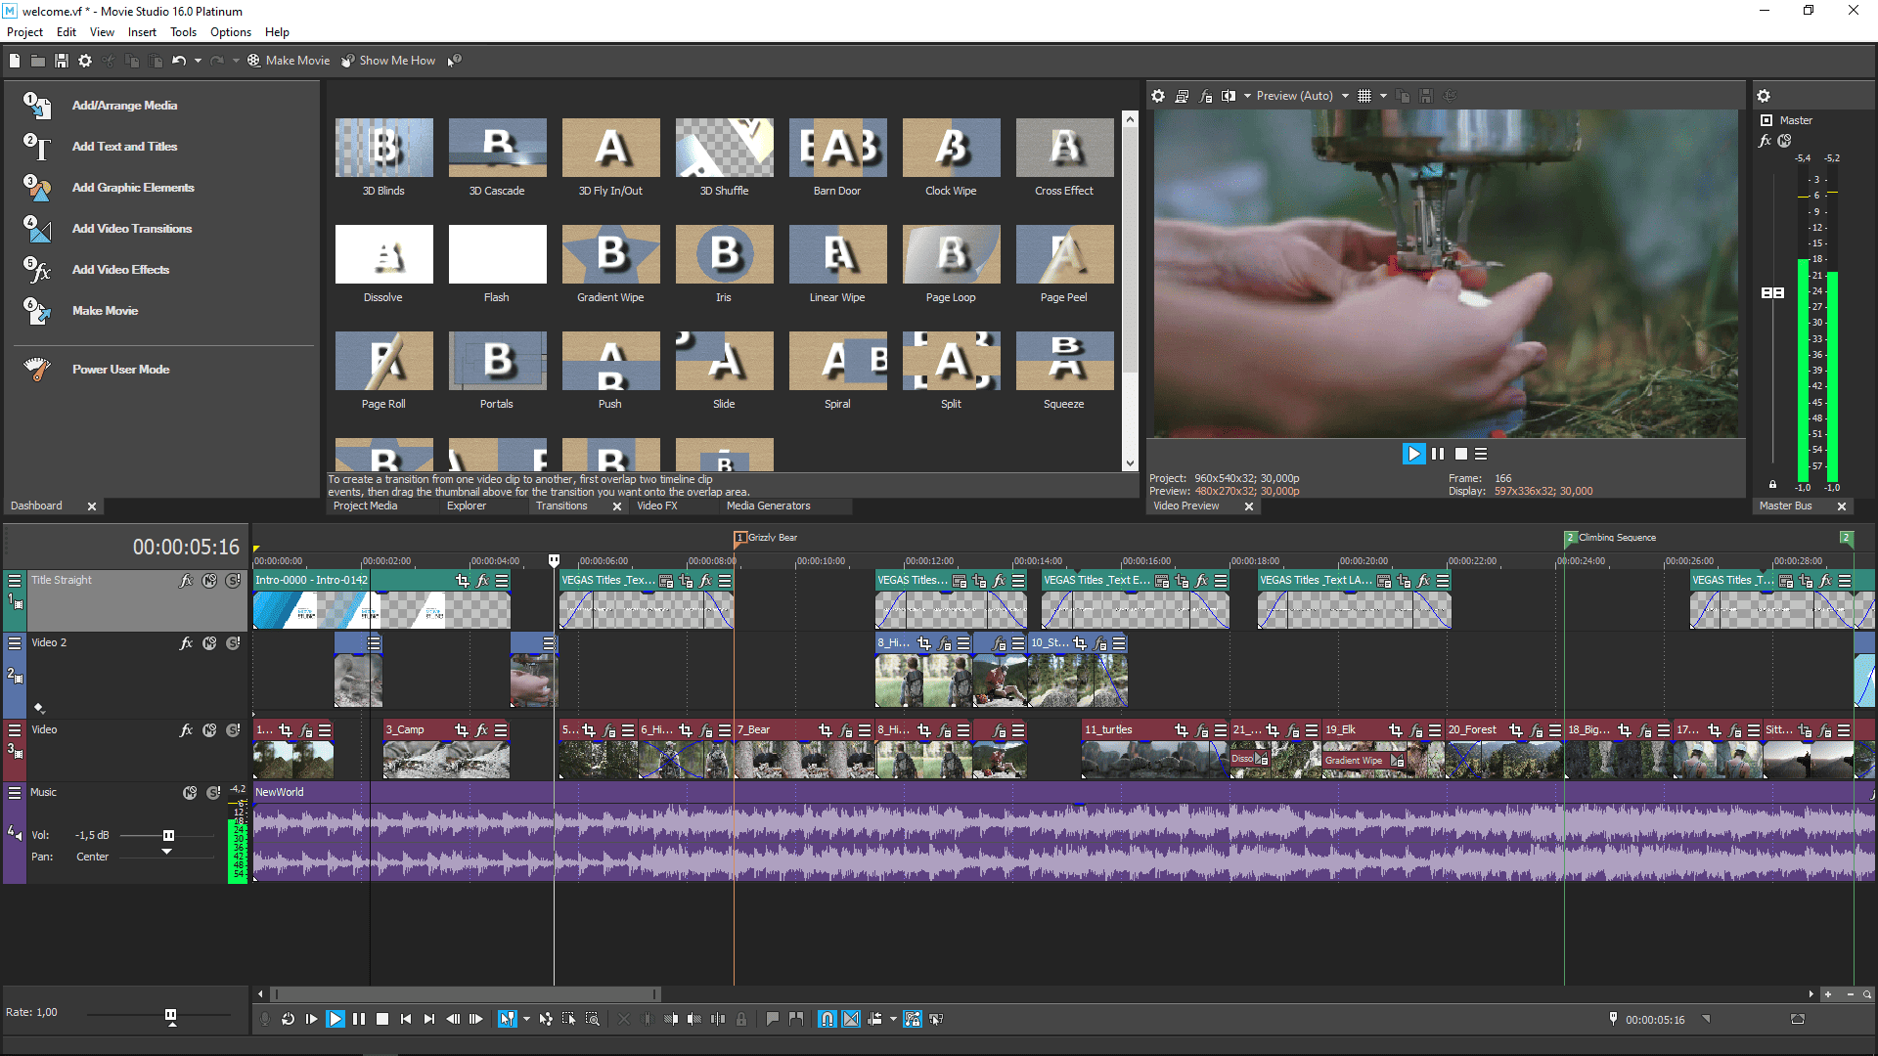This screenshot has height=1056, width=1878.
Task: Select Add Graphic Elements in Dashboard
Action: (x=133, y=188)
